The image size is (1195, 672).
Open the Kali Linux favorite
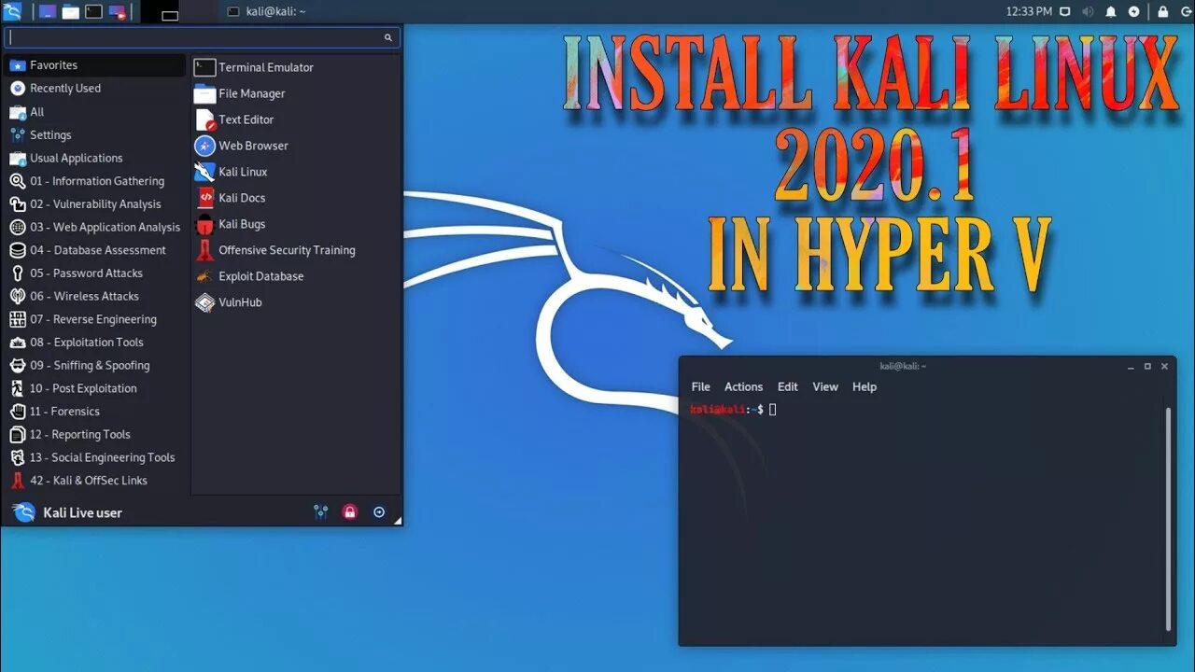pos(296,172)
